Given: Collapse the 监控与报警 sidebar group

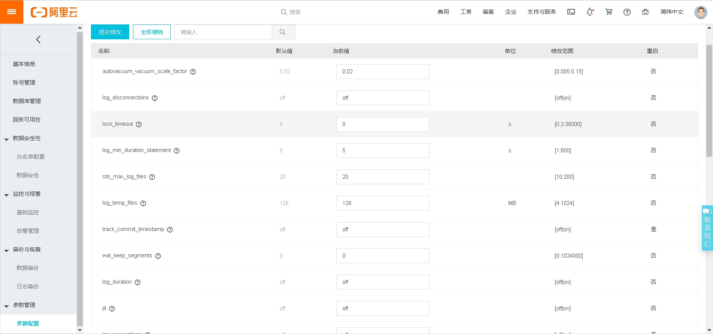Looking at the screenshot, I should tap(7, 195).
